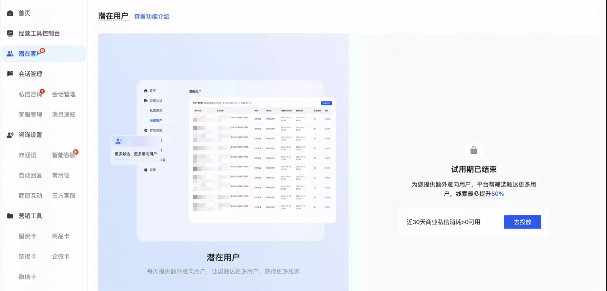Open 三方客服 page
Screen dimensions: 607x291
(64, 196)
